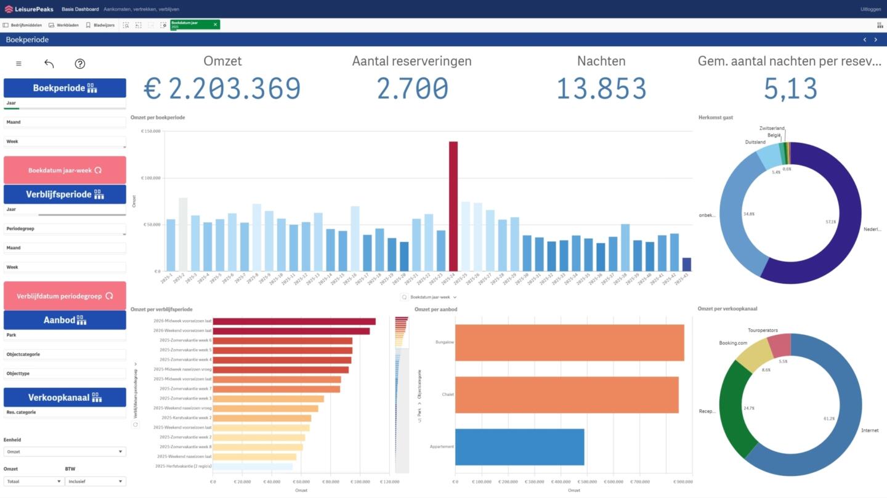Open the hamburger menu icon
Screen dimensions: 887x498
pos(18,63)
